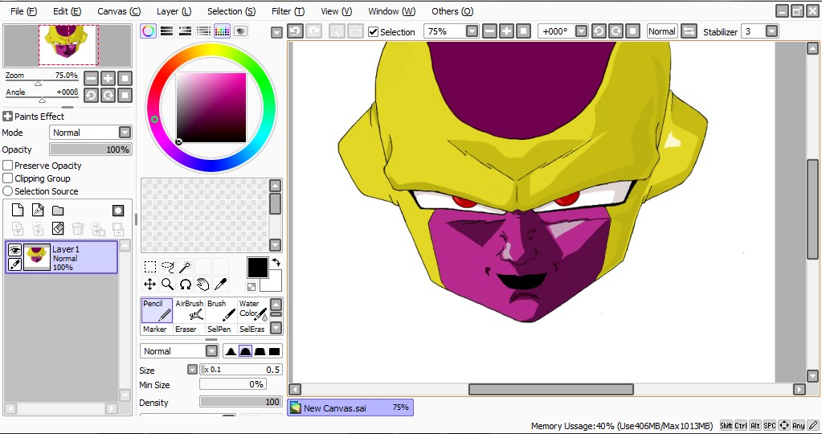Select the Move tool
Screen dimensions: 822x434
click(x=150, y=284)
